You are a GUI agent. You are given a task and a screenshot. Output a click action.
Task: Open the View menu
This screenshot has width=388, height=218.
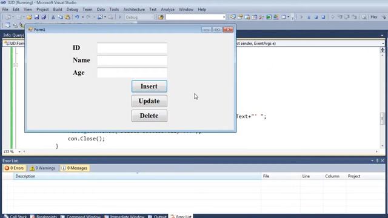(28, 10)
